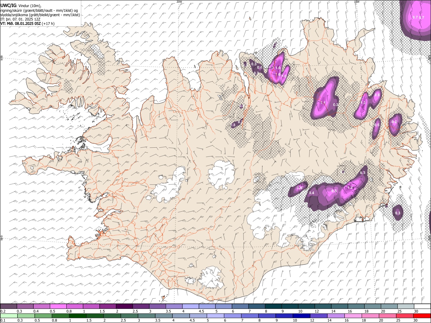Screen dimensions: 431x323
Task: Click the '15W' longitude label at top
Action: tap(357, 1)
